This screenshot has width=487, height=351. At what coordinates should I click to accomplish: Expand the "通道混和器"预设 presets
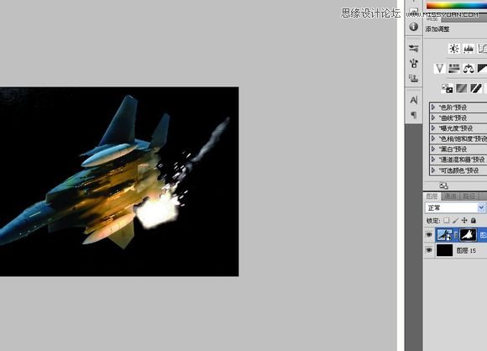433,160
